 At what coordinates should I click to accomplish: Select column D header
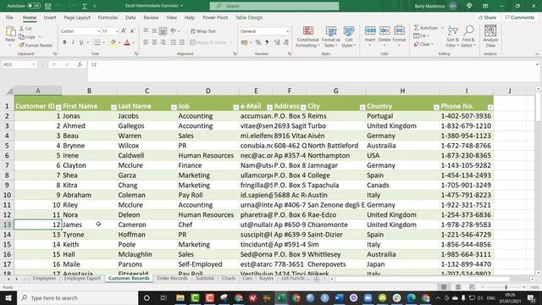pyautogui.click(x=207, y=91)
